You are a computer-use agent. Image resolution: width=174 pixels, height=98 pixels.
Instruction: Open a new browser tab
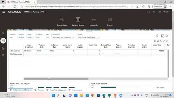pyautogui.click(x=39, y=2)
